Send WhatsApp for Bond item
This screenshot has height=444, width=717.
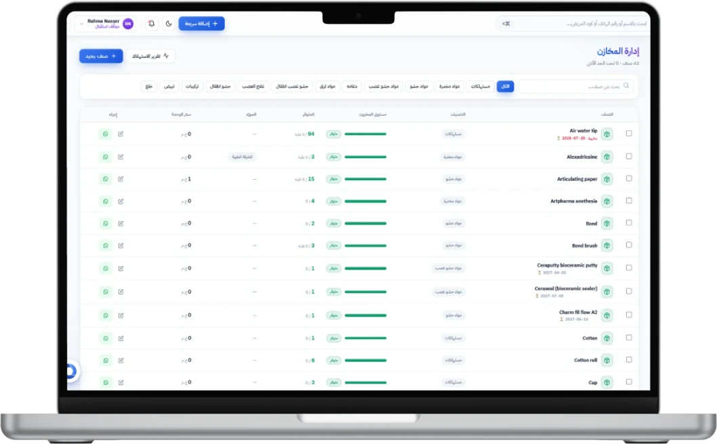click(106, 224)
